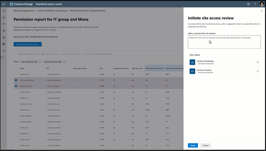Cancel the site access review

pyautogui.click(x=205, y=145)
